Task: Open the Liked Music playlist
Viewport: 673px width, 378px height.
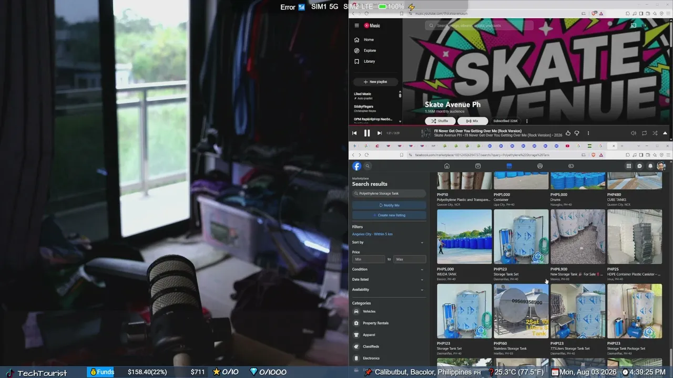Action: (x=362, y=96)
